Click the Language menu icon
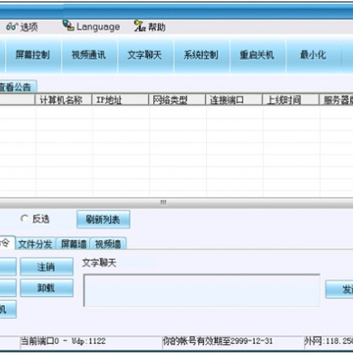Image resolution: width=353 pixels, height=353 pixels. [x=69, y=25]
